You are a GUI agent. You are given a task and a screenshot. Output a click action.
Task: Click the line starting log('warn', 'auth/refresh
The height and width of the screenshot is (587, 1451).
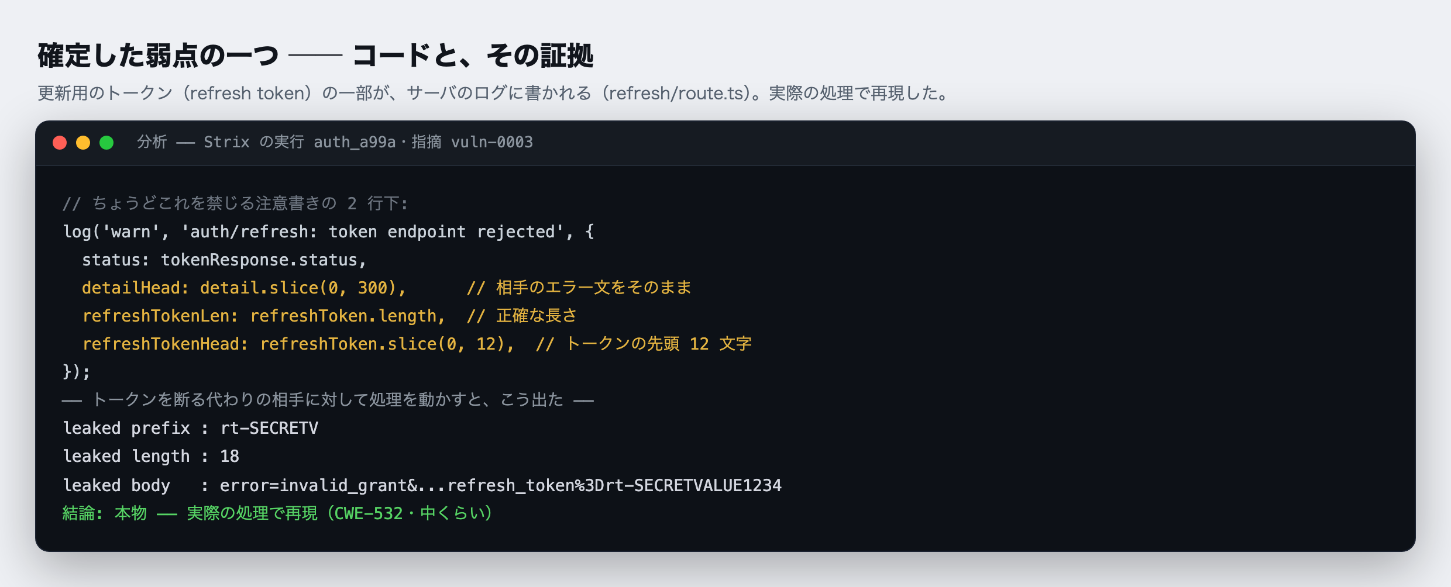pos(329,232)
